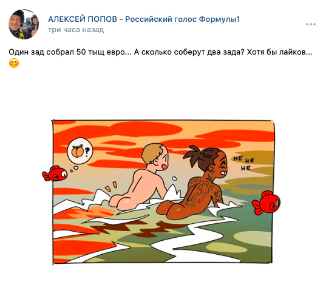
Task: Open the АЛЕКСЕЙ ПОПОВ community page link
Action: 144,19
